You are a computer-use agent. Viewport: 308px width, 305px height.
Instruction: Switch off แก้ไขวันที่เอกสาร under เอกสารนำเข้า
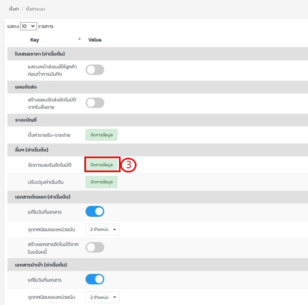(x=95, y=280)
